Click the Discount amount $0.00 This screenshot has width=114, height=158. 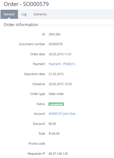click(52, 124)
